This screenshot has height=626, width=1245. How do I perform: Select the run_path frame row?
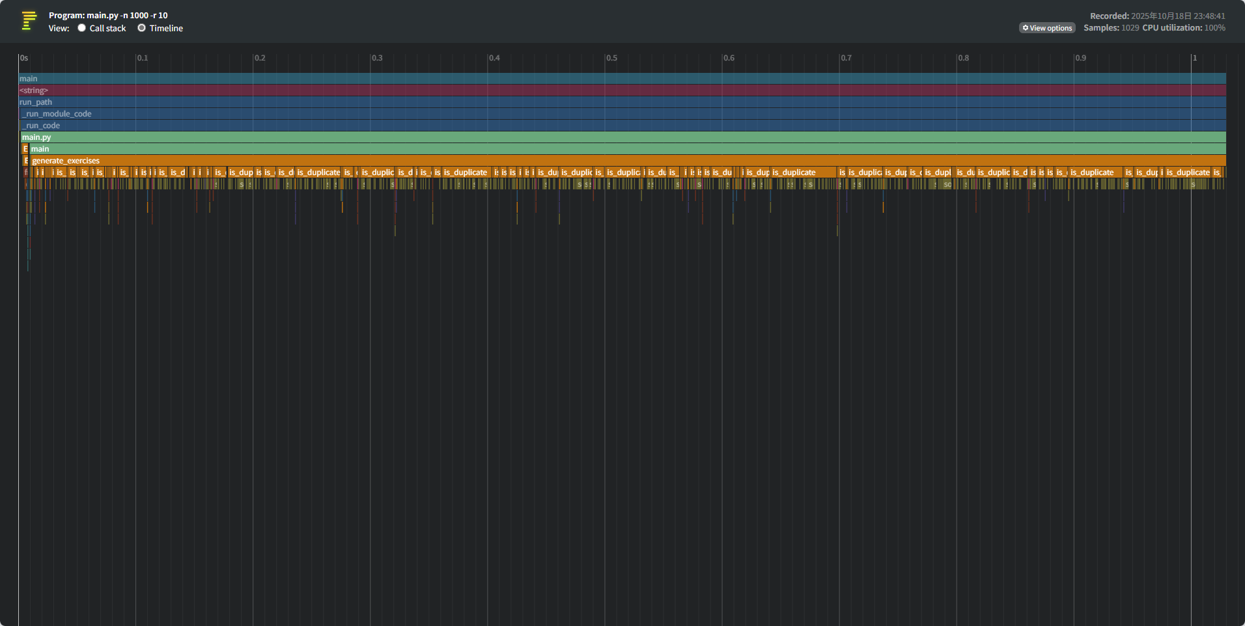click(622, 102)
